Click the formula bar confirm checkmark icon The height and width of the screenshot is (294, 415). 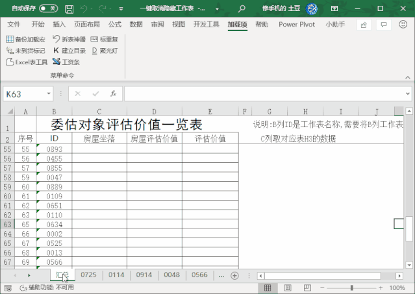[95, 93]
